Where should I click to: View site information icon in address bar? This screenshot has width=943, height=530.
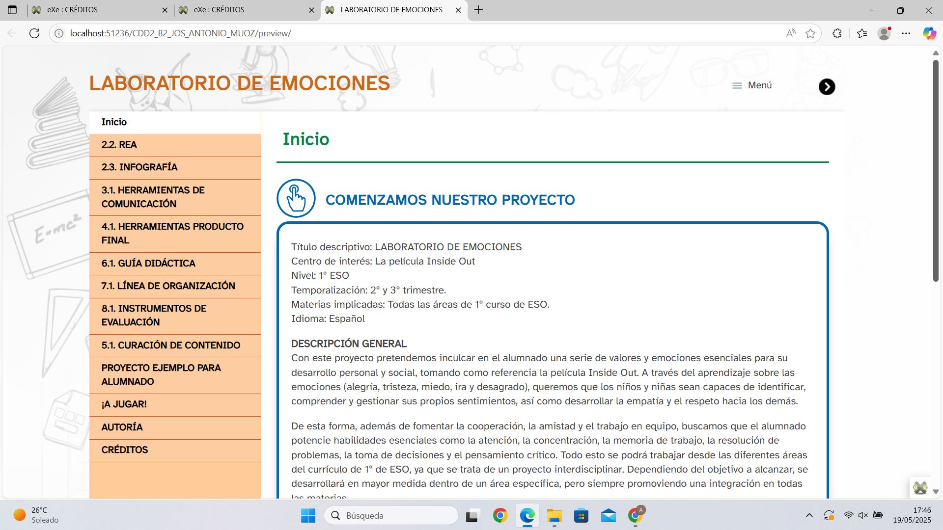(x=59, y=33)
